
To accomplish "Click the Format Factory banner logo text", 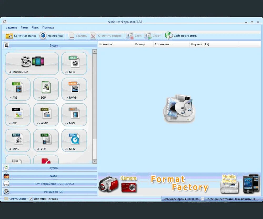I will coord(179,184).
